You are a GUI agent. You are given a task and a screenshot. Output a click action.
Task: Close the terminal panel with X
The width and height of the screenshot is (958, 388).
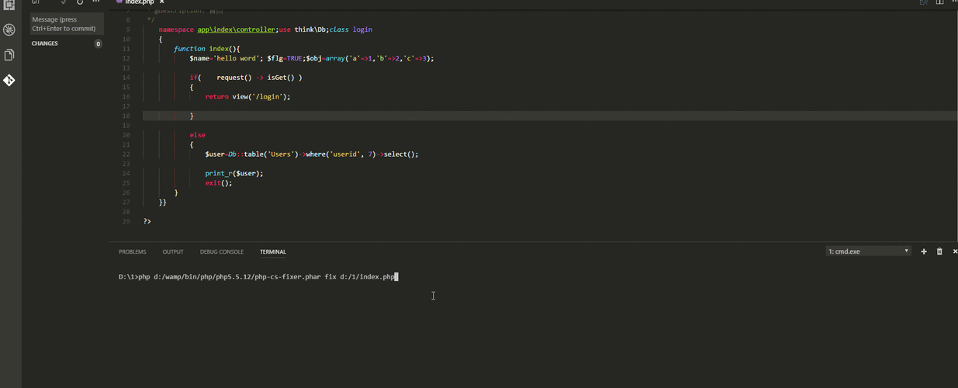955,251
